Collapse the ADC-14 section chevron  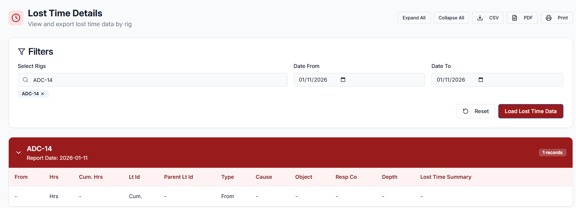point(18,153)
